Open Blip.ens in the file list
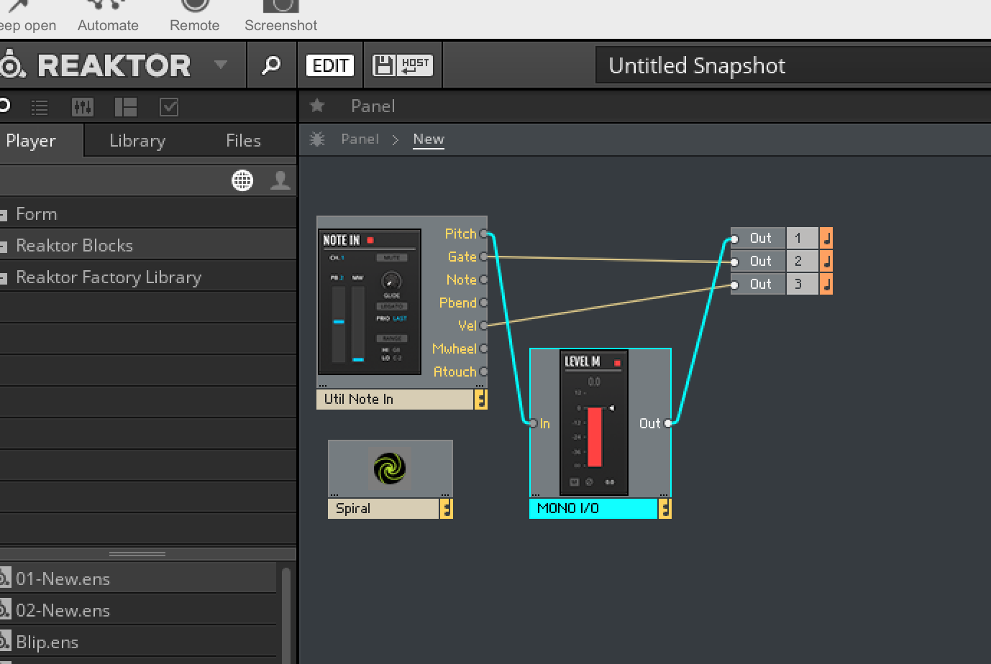 click(138, 642)
